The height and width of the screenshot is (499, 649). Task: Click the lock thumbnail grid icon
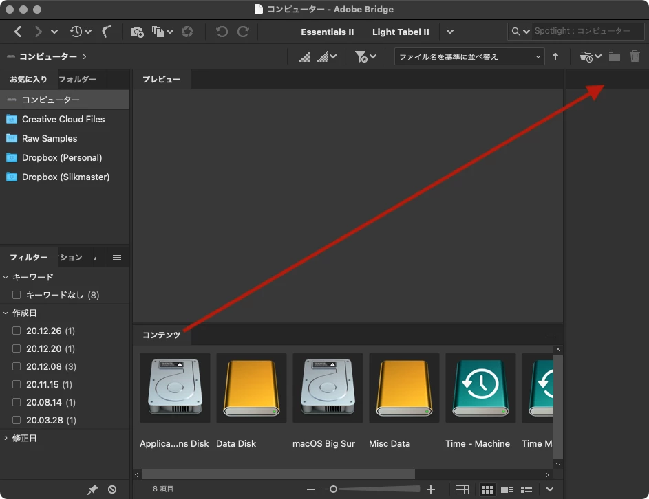coord(462,489)
